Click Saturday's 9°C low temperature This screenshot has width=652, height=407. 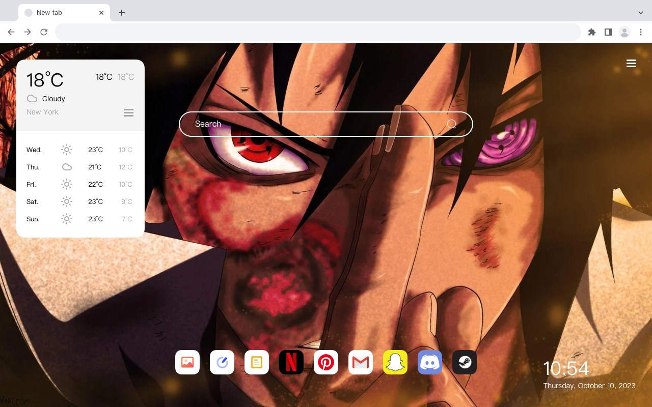tap(127, 201)
